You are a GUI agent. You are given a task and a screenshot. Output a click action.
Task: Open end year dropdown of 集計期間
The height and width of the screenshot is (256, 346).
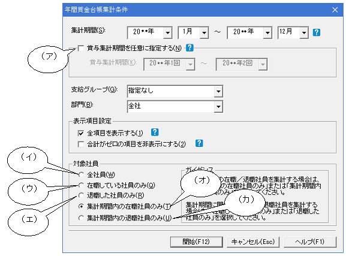click(267, 33)
